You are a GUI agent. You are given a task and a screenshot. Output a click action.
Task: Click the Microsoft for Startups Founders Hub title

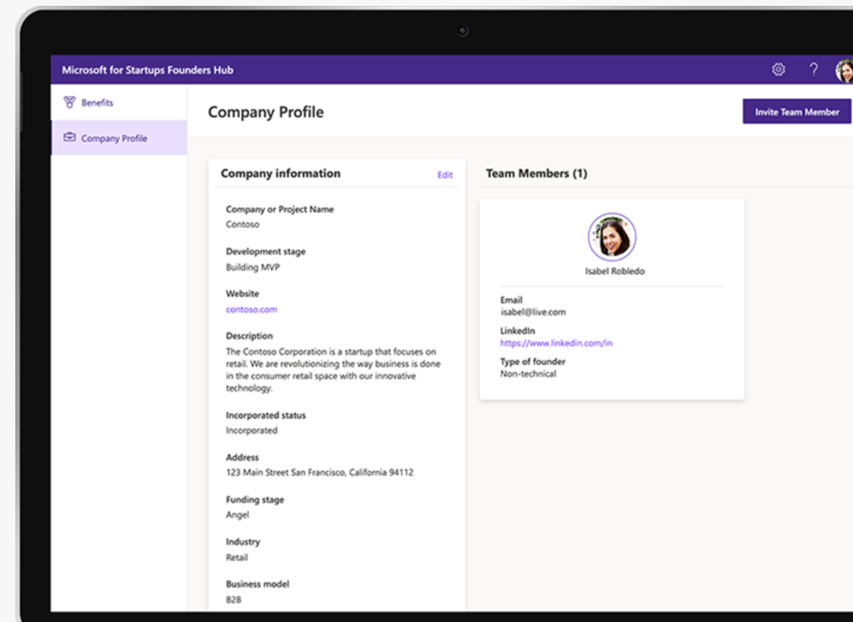(148, 70)
